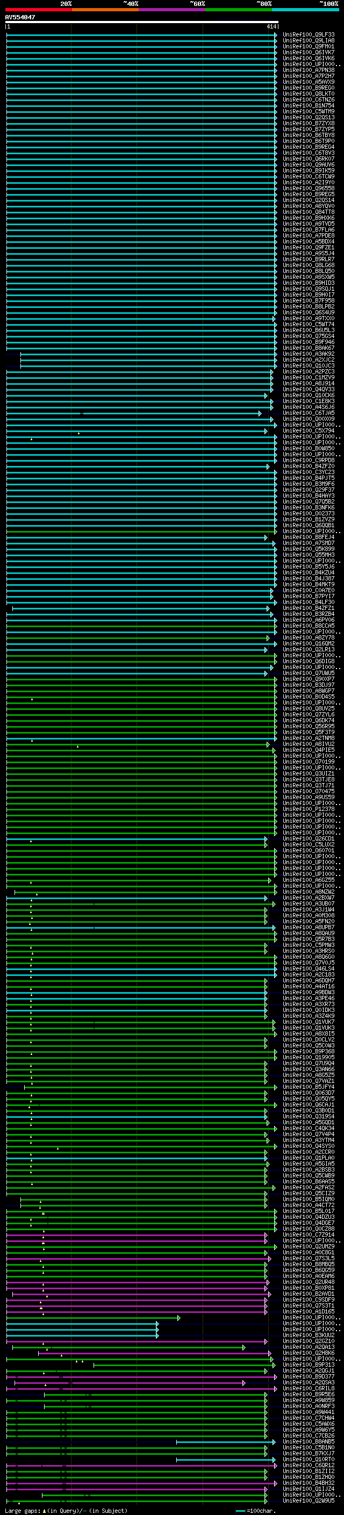
Task: Select hit label UniRef100_C4QK34
Action: pyautogui.click(x=308, y=1128)
